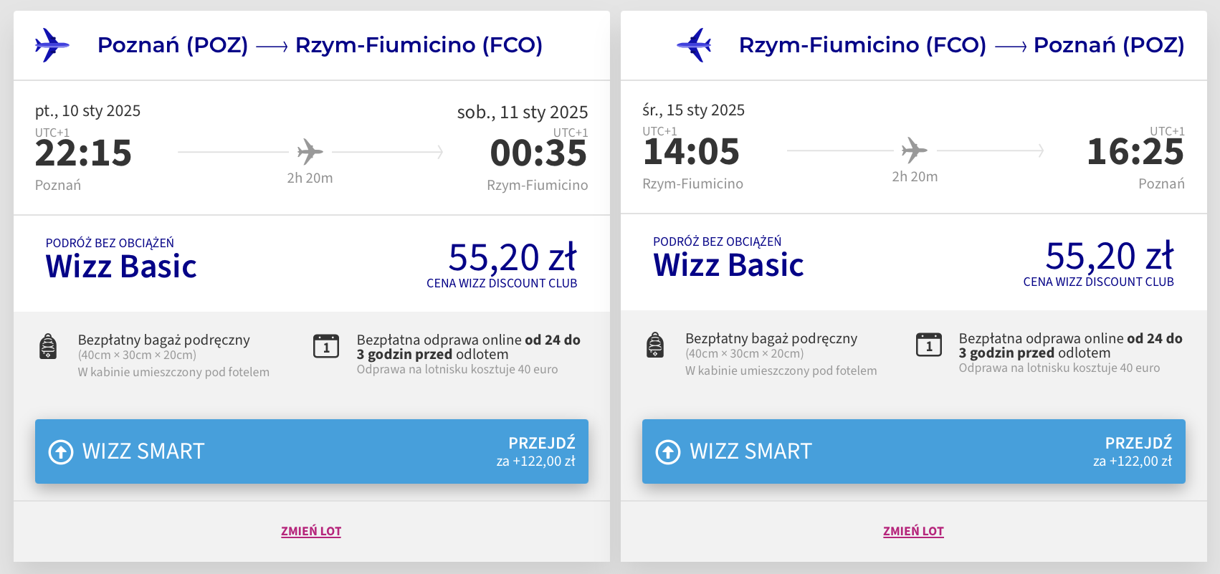Click the 22:15 departure time from Poznań

[83, 153]
